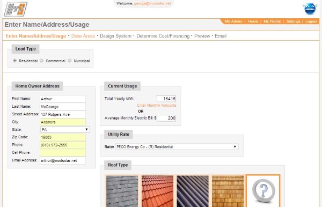Click the Street Address field
The height and width of the screenshot is (207, 322).
(63, 114)
